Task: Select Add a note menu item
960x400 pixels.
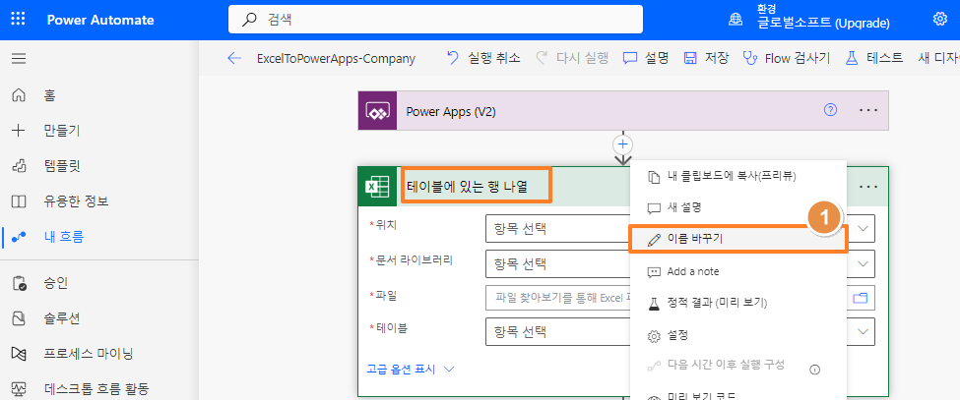Action: click(737, 271)
